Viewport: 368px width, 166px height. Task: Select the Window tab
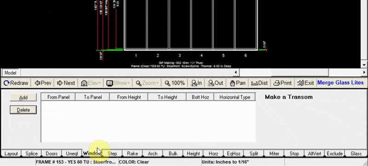92,153
